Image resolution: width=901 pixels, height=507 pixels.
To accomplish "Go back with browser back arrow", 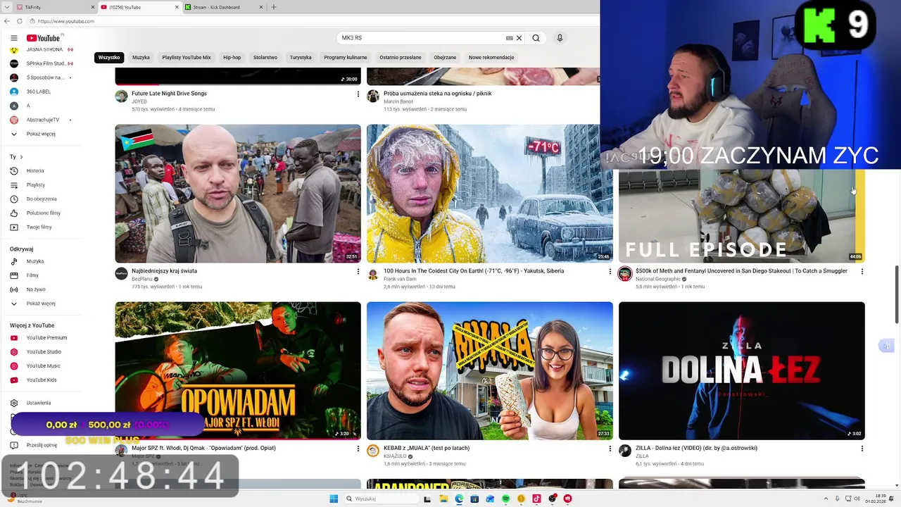I will pos(7,21).
